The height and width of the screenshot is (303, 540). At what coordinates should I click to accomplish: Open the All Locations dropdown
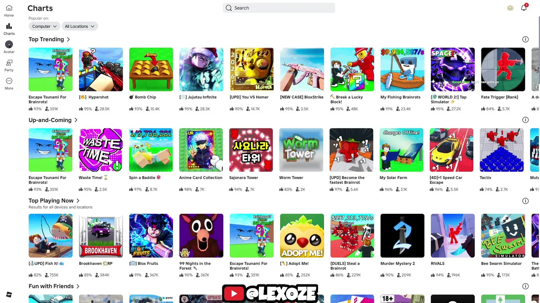point(80,26)
